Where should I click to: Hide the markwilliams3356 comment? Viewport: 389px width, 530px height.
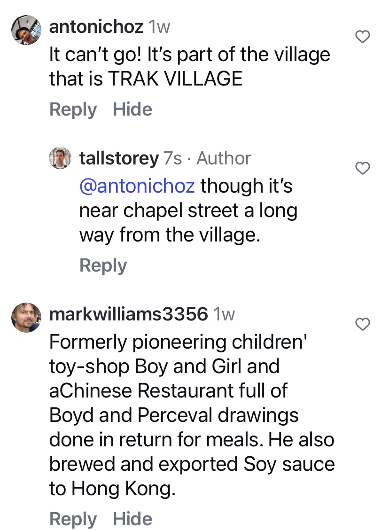132,519
